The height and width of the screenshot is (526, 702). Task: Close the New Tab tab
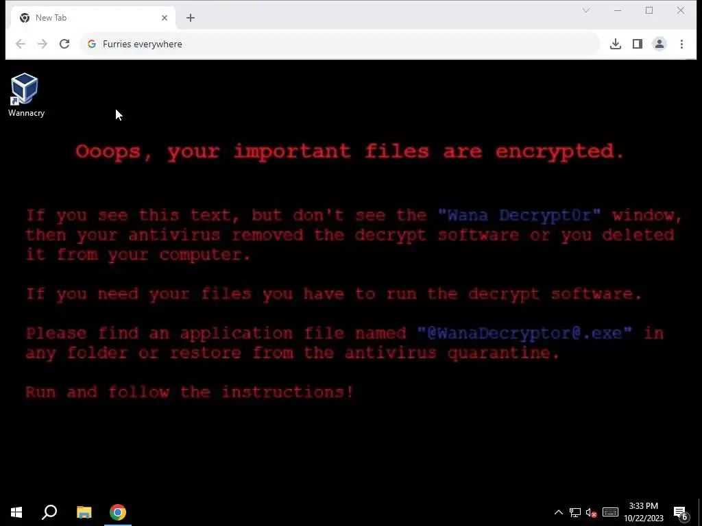point(165,18)
